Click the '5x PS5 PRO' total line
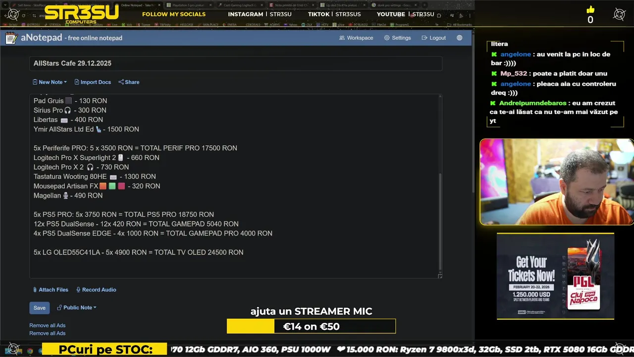This screenshot has width=634, height=357. coord(124,214)
